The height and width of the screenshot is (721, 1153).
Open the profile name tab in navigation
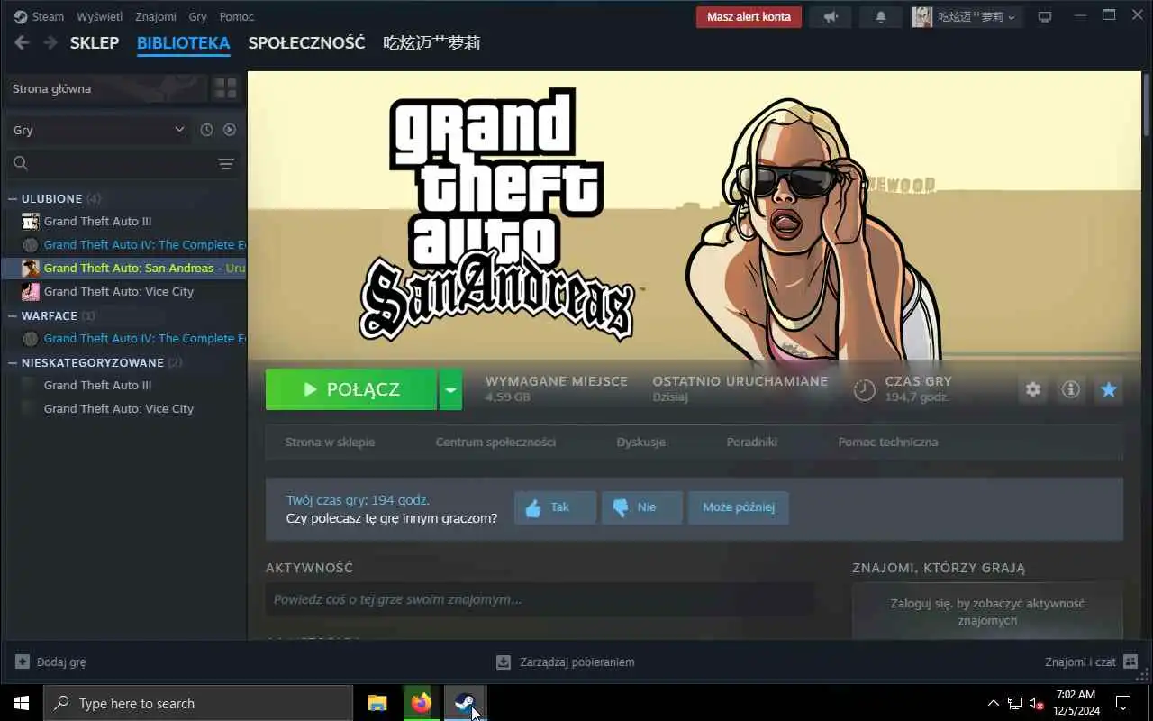431,42
